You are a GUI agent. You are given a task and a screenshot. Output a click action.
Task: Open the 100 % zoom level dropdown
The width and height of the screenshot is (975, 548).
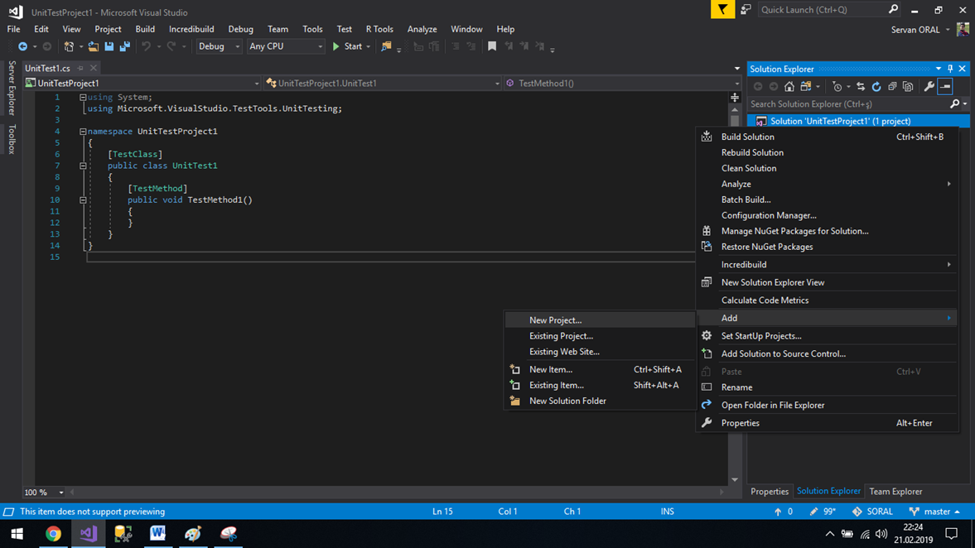(44, 492)
